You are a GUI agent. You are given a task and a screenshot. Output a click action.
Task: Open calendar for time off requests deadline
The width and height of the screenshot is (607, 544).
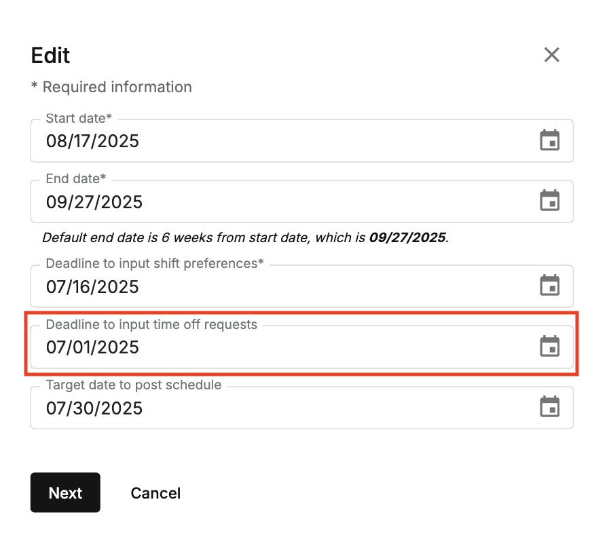549,347
